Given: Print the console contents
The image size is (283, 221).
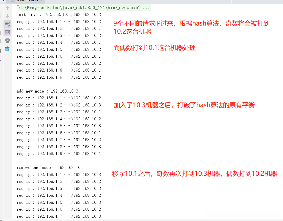Looking at the screenshot, I should click(8, 40).
